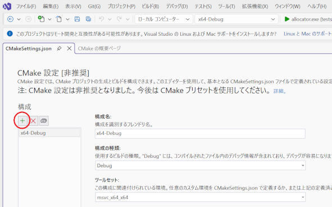Open the x64-Debug configuration dropdown in toolbar
Image resolution: width=332 pixels, height=207 pixels.
237,19
